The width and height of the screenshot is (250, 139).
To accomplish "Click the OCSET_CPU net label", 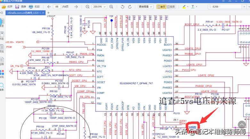I will pos(79,81).
